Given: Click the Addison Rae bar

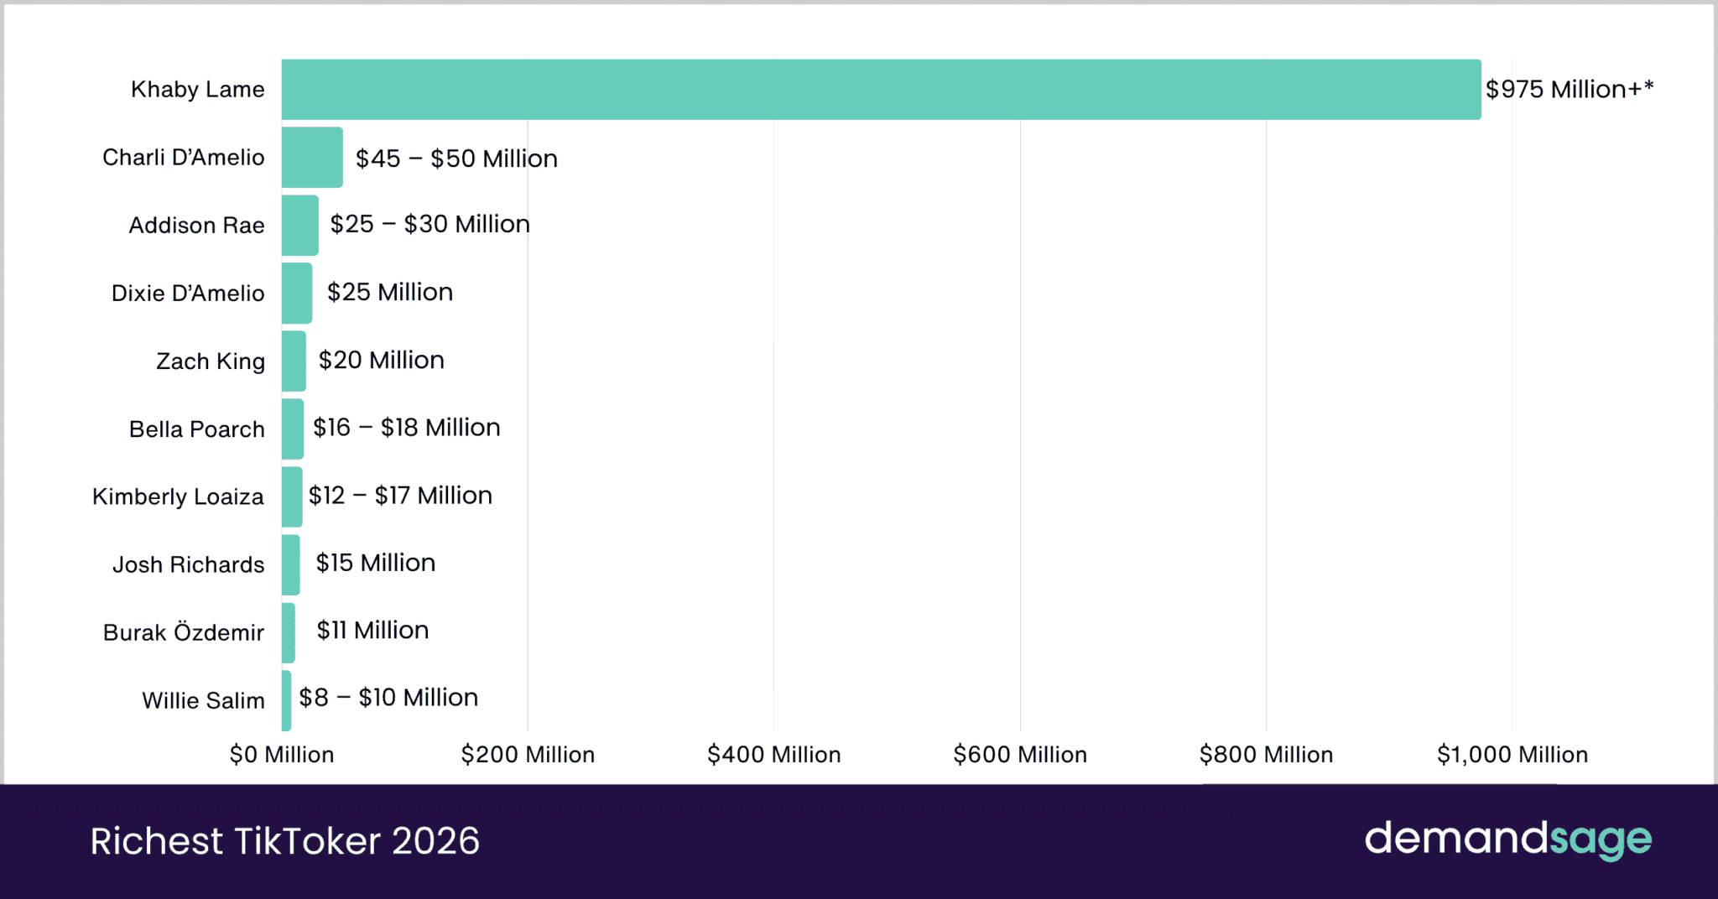Looking at the screenshot, I should point(300,226).
